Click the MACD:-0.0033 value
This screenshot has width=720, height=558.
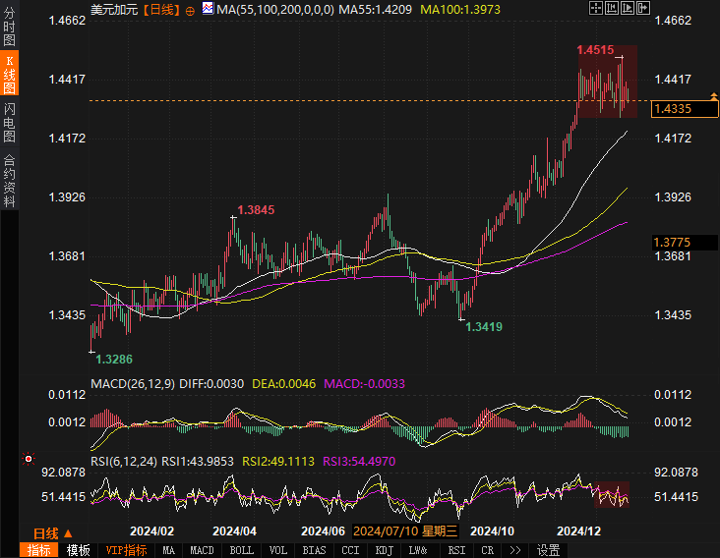(365, 384)
